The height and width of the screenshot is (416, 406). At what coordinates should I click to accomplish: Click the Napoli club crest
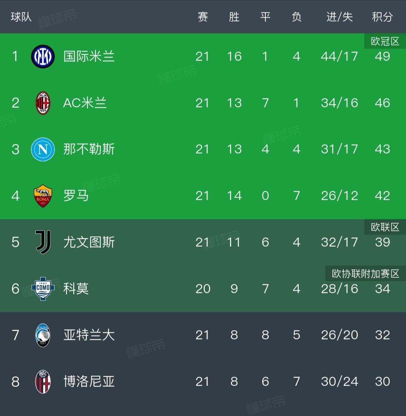(42, 149)
